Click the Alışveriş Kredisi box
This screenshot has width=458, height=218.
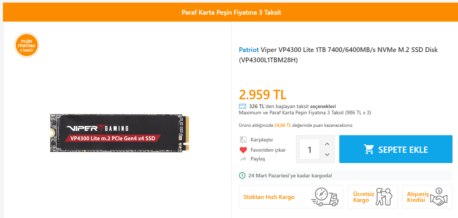pos(427,197)
